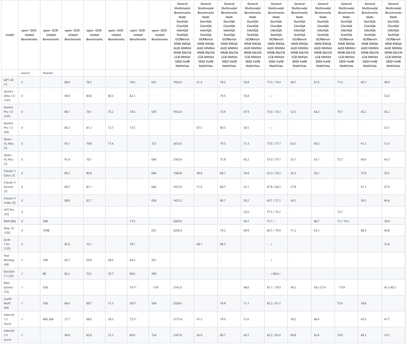This screenshot has height=345, width=406.
Task: Select the cell reading "73.6 / 74.3"
Action: tap(276, 112)
